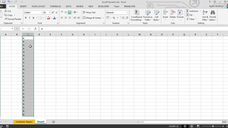Open the General number format dropdown
Viewport: 228px width, 128px height.
pos(128,12)
